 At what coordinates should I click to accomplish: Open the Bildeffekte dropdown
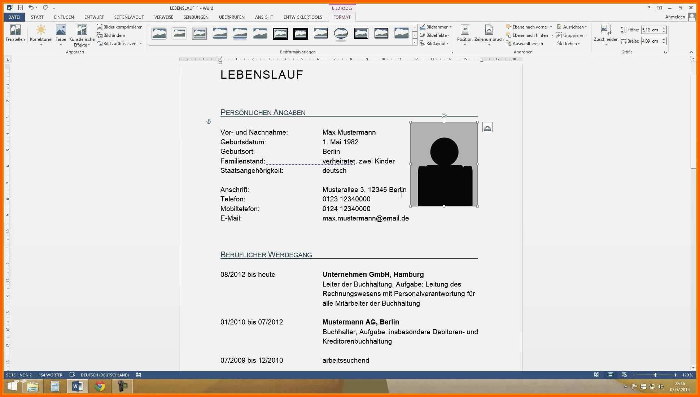[435, 35]
